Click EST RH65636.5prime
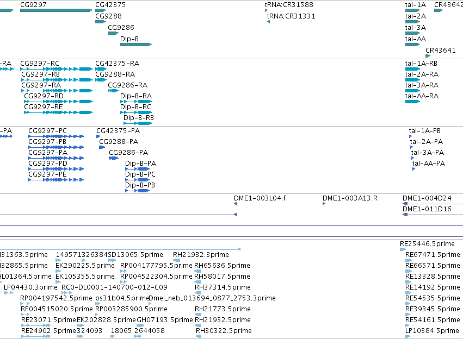The image size is (463, 339). tap(197, 272)
